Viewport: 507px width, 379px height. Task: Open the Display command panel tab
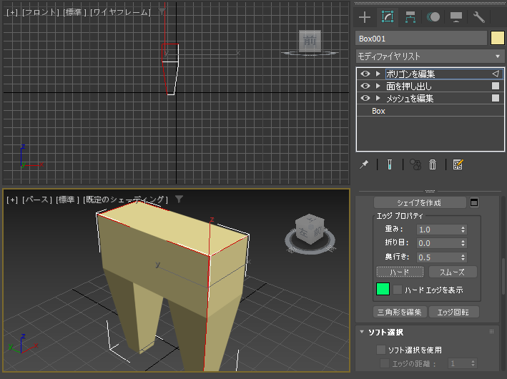[456, 17]
